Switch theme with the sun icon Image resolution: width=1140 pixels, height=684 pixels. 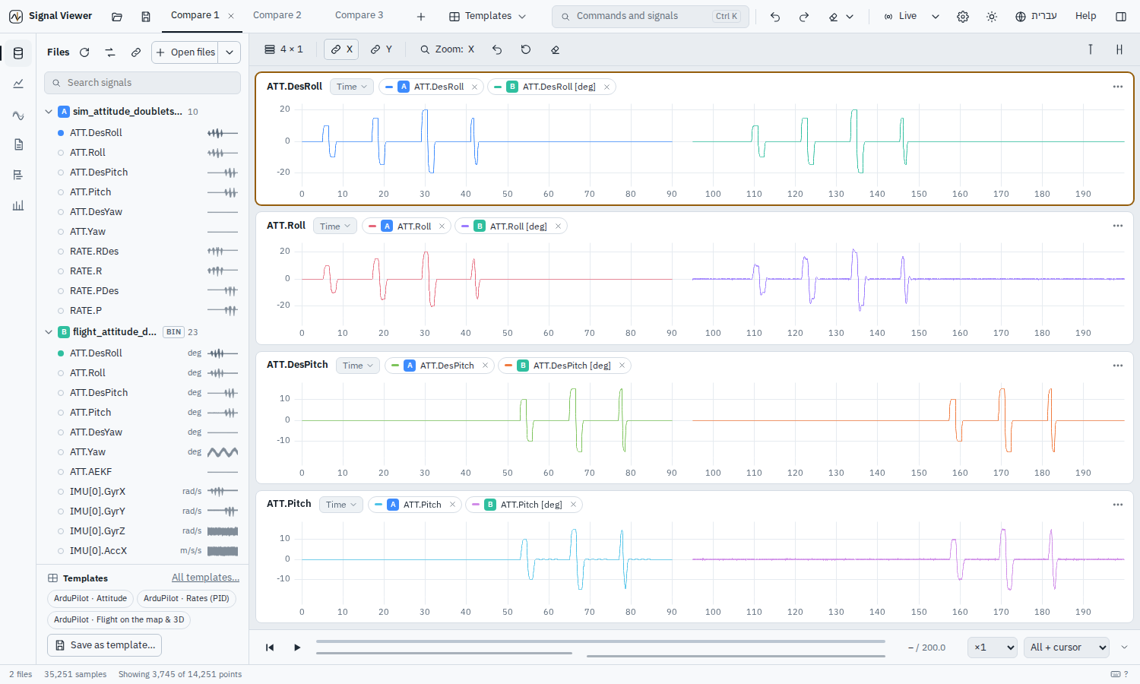click(x=992, y=16)
